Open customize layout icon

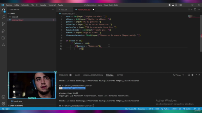coord(181,5)
